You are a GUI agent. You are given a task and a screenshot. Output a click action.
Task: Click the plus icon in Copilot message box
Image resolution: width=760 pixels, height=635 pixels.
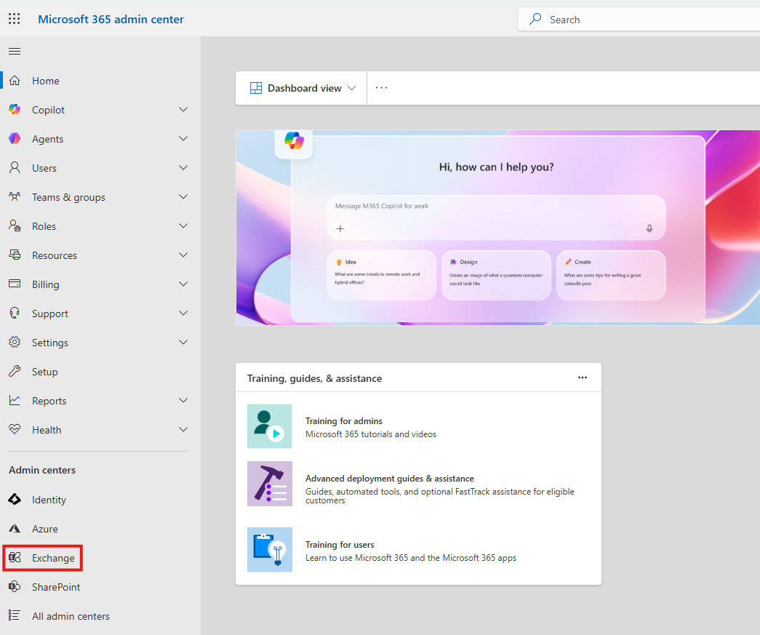click(340, 228)
